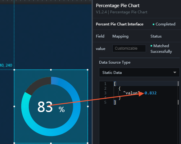The width and height of the screenshot is (181, 144).
Task: Select the left-middle resize handle of widget
Action: [14, 106]
